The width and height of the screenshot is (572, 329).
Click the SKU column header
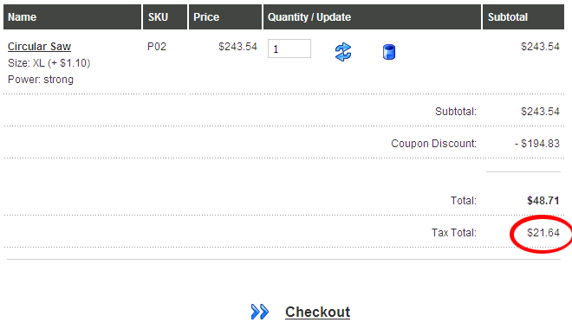(165, 16)
